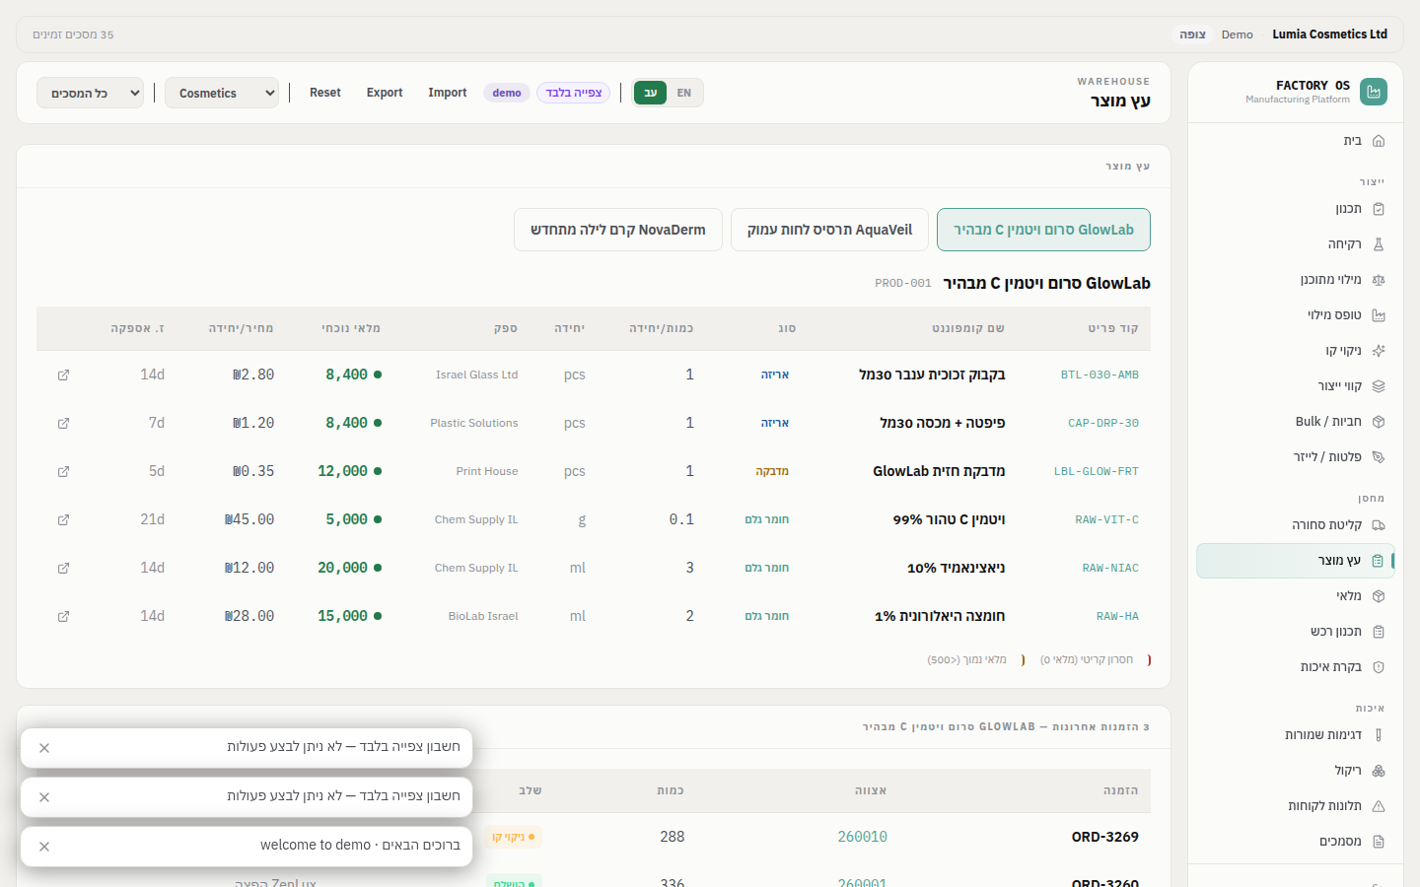Viewport: 1420px width, 887px height.
Task: Click the cube icon beside מלאי
Action: coord(1379,596)
